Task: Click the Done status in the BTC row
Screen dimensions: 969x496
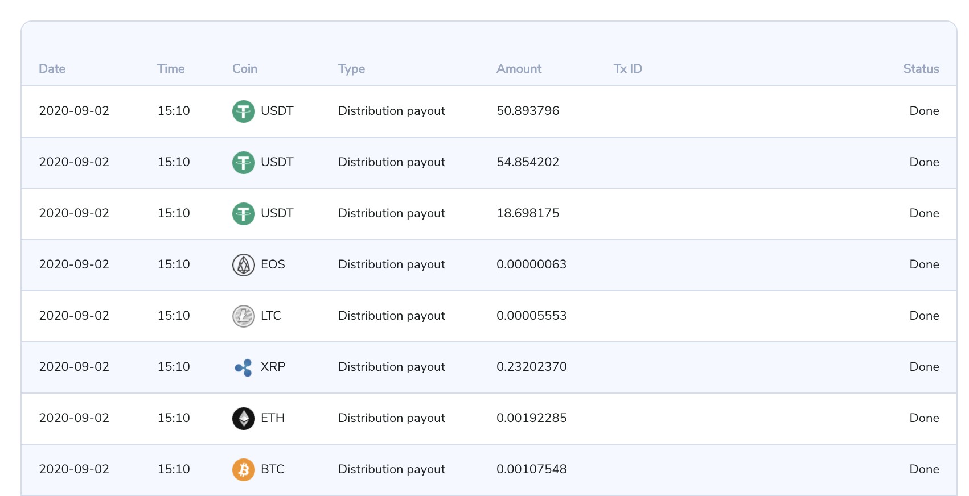Action: pyautogui.click(x=924, y=469)
